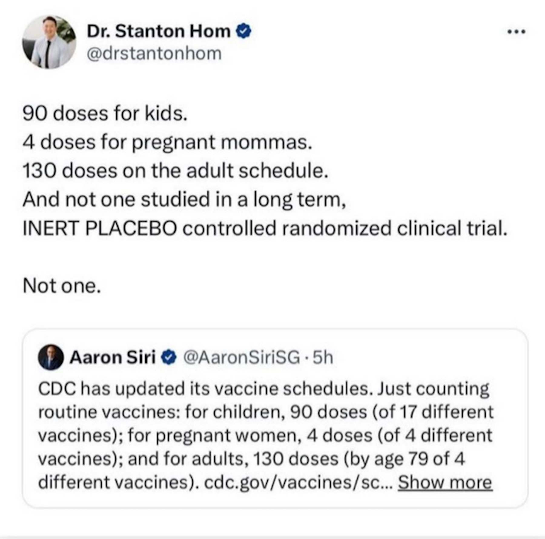Open the @drstantonhom handle
Image resolution: width=545 pixels, height=539 pixels.
tap(154, 54)
